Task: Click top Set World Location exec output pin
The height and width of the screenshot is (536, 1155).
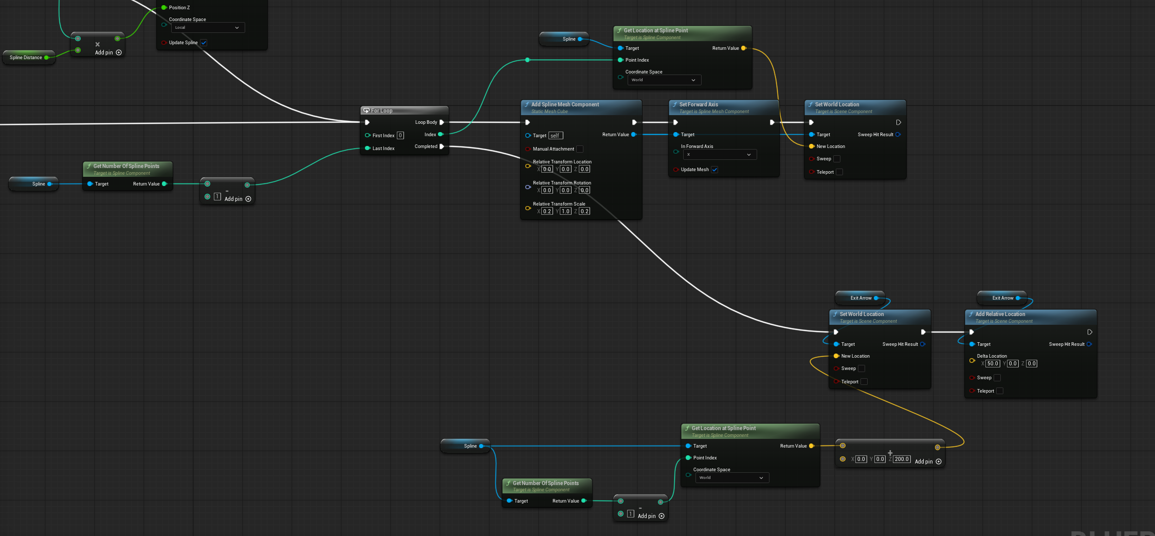Action: click(899, 122)
